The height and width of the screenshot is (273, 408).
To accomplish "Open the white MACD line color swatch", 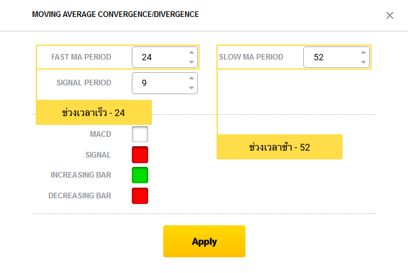I will pos(140,134).
